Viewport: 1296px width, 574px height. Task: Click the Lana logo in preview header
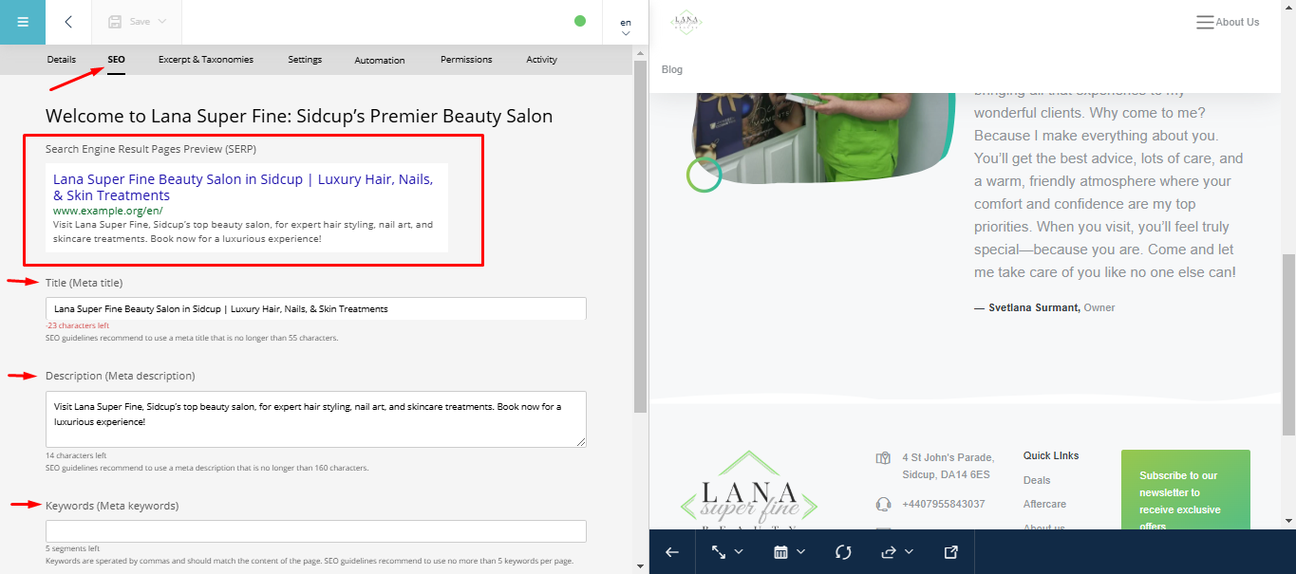[x=686, y=22]
